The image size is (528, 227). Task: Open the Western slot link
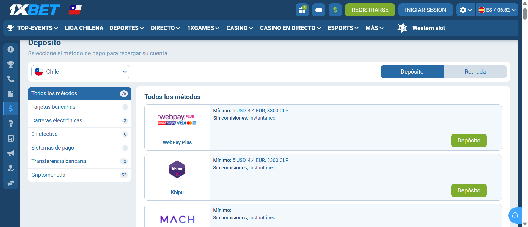(428, 28)
